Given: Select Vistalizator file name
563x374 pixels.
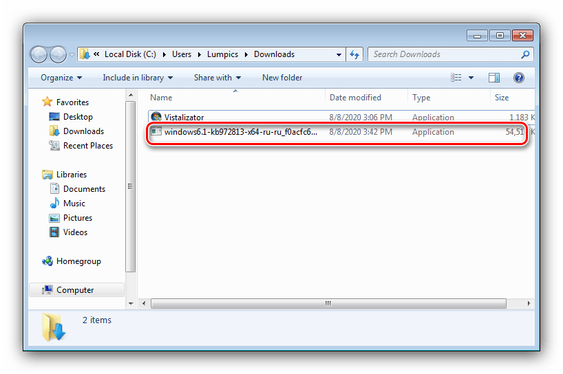Looking at the screenshot, I should (x=184, y=118).
